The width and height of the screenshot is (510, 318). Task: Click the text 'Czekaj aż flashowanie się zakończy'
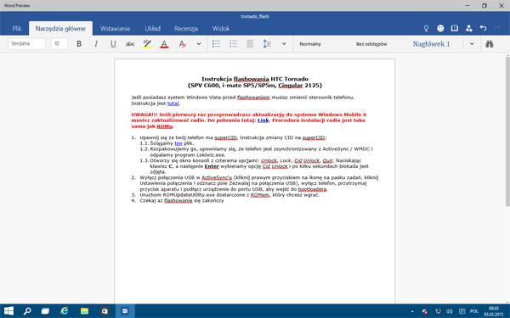click(182, 200)
